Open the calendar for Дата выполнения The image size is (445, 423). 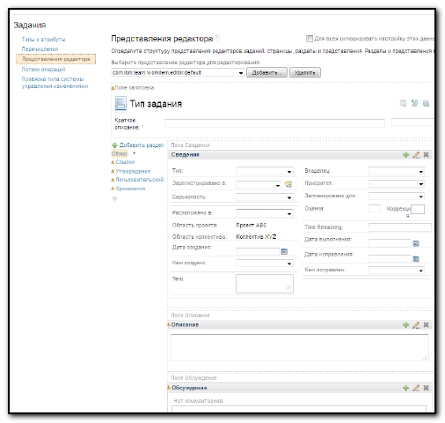(x=416, y=243)
